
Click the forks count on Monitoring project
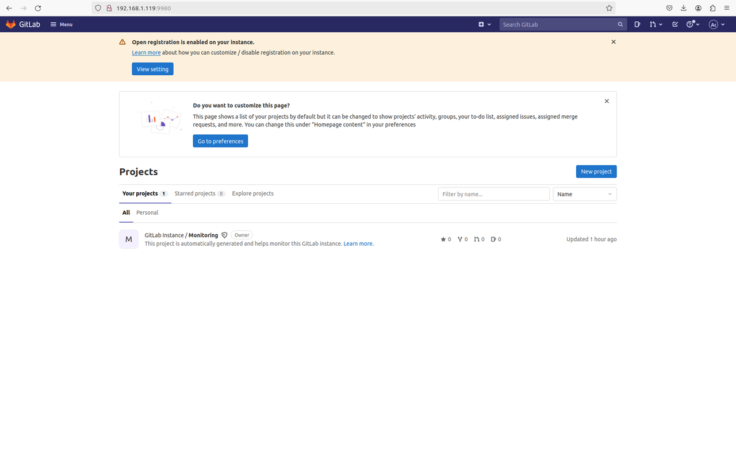462,239
